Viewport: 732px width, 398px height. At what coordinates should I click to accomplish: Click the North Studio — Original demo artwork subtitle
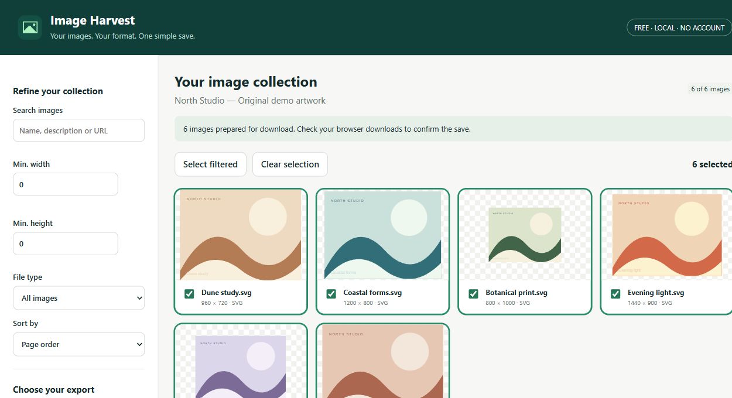[x=250, y=101]
